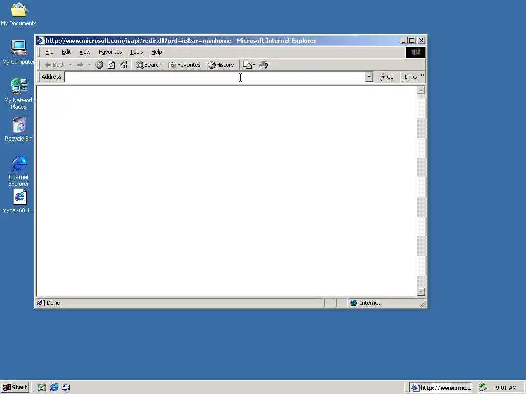526x394 pixels.
Task: Launch Outlook Express quick launch icon
Action: 66,387
